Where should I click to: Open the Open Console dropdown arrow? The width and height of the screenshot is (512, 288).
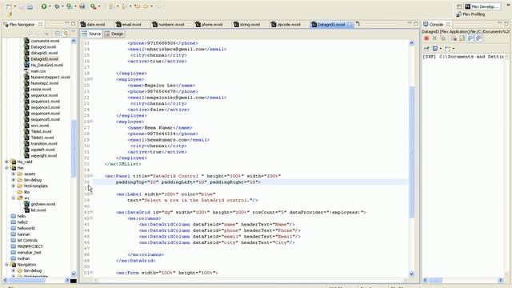[x=454, y=49]
